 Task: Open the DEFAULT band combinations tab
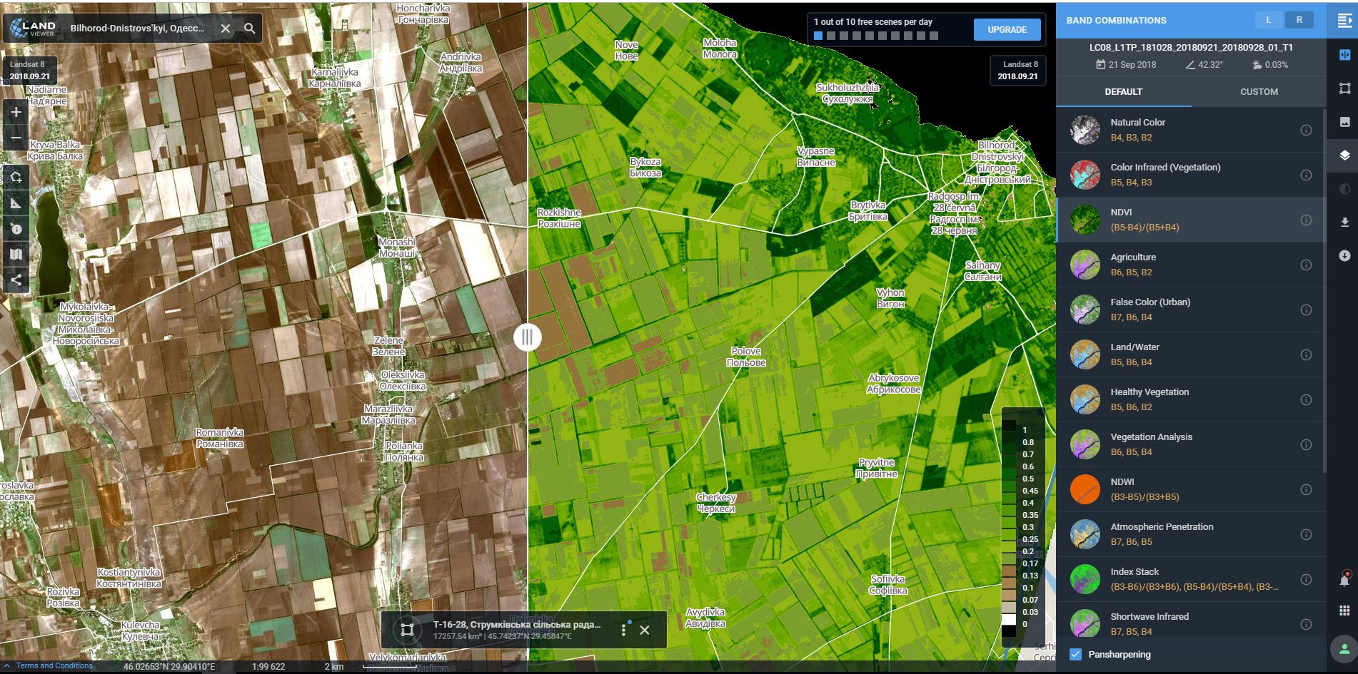[1122, 91]
